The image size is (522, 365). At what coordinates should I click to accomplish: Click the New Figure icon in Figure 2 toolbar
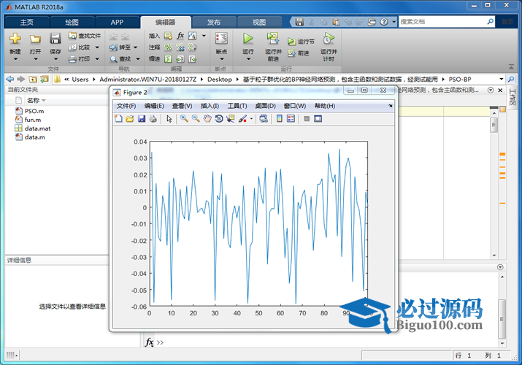118,119
